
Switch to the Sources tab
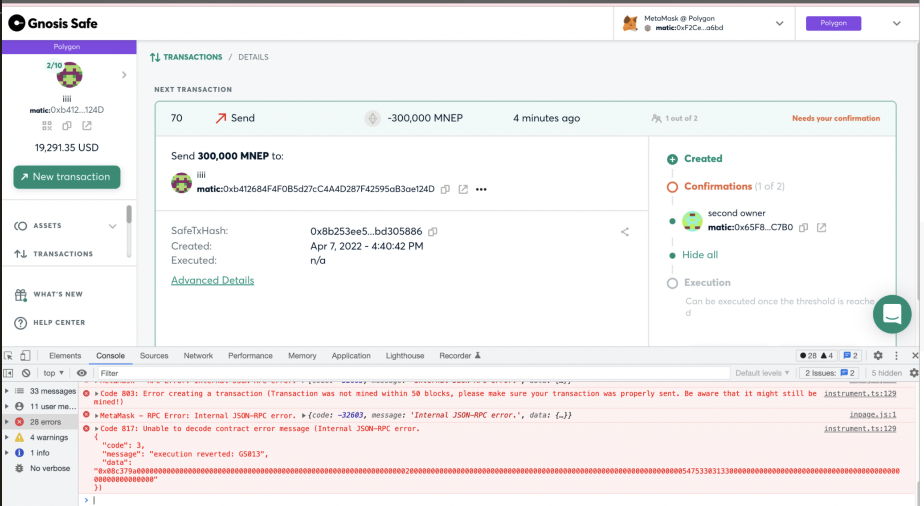point(154,355)
